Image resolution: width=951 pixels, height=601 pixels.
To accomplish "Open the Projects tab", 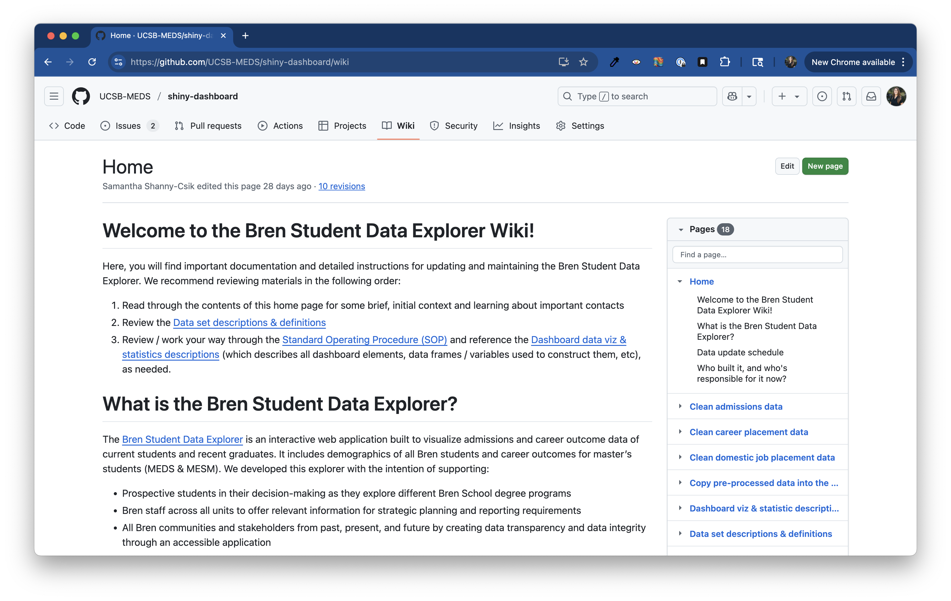I will 342,126.
